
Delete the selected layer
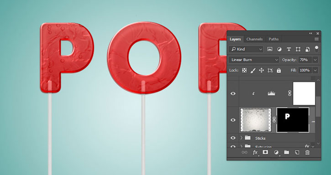coord(307,152)
